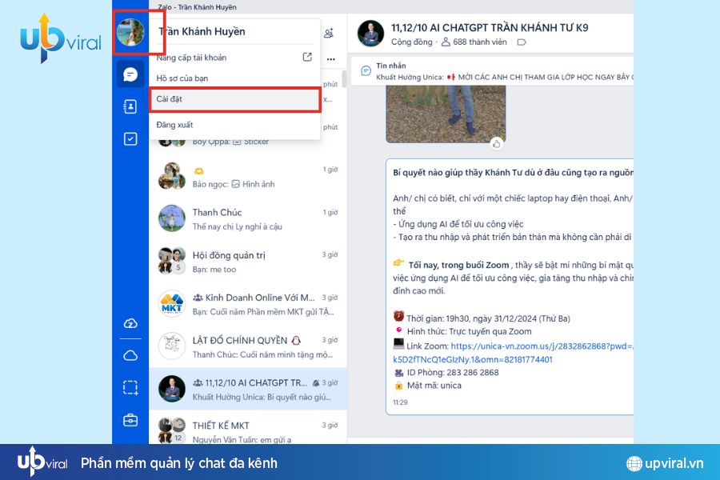Screen dimensions: 720x480
Task: Open the My Cloud icon in sidebar
Action: [130, 355]
